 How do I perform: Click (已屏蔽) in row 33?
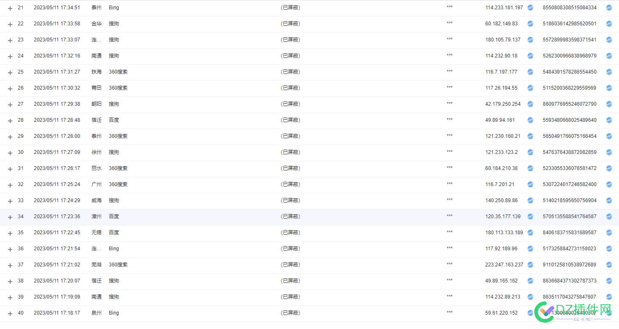coord(290,200)
